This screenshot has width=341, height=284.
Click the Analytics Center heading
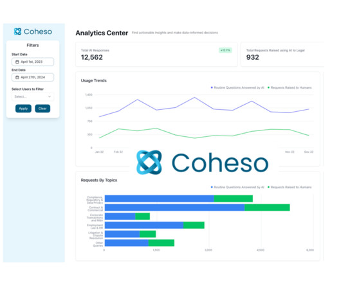(102, 33)
